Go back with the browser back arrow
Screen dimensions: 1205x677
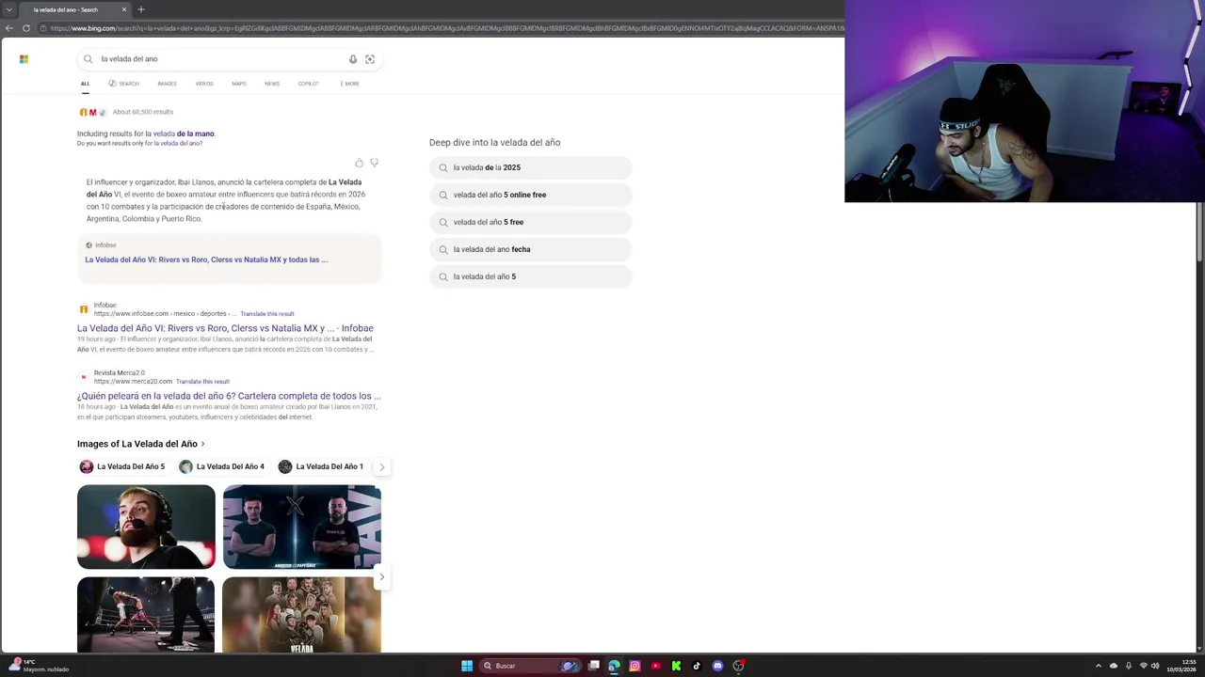tap(9, 28)
